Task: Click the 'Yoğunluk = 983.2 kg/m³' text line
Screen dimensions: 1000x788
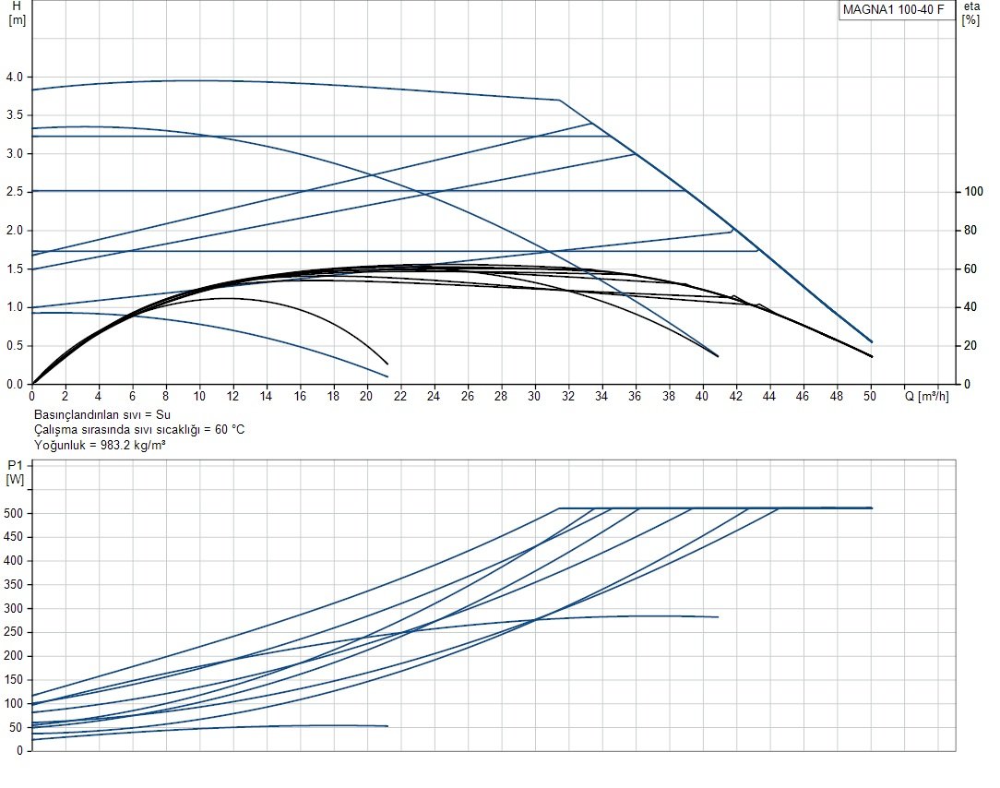Action: click(x=100, y=445)
